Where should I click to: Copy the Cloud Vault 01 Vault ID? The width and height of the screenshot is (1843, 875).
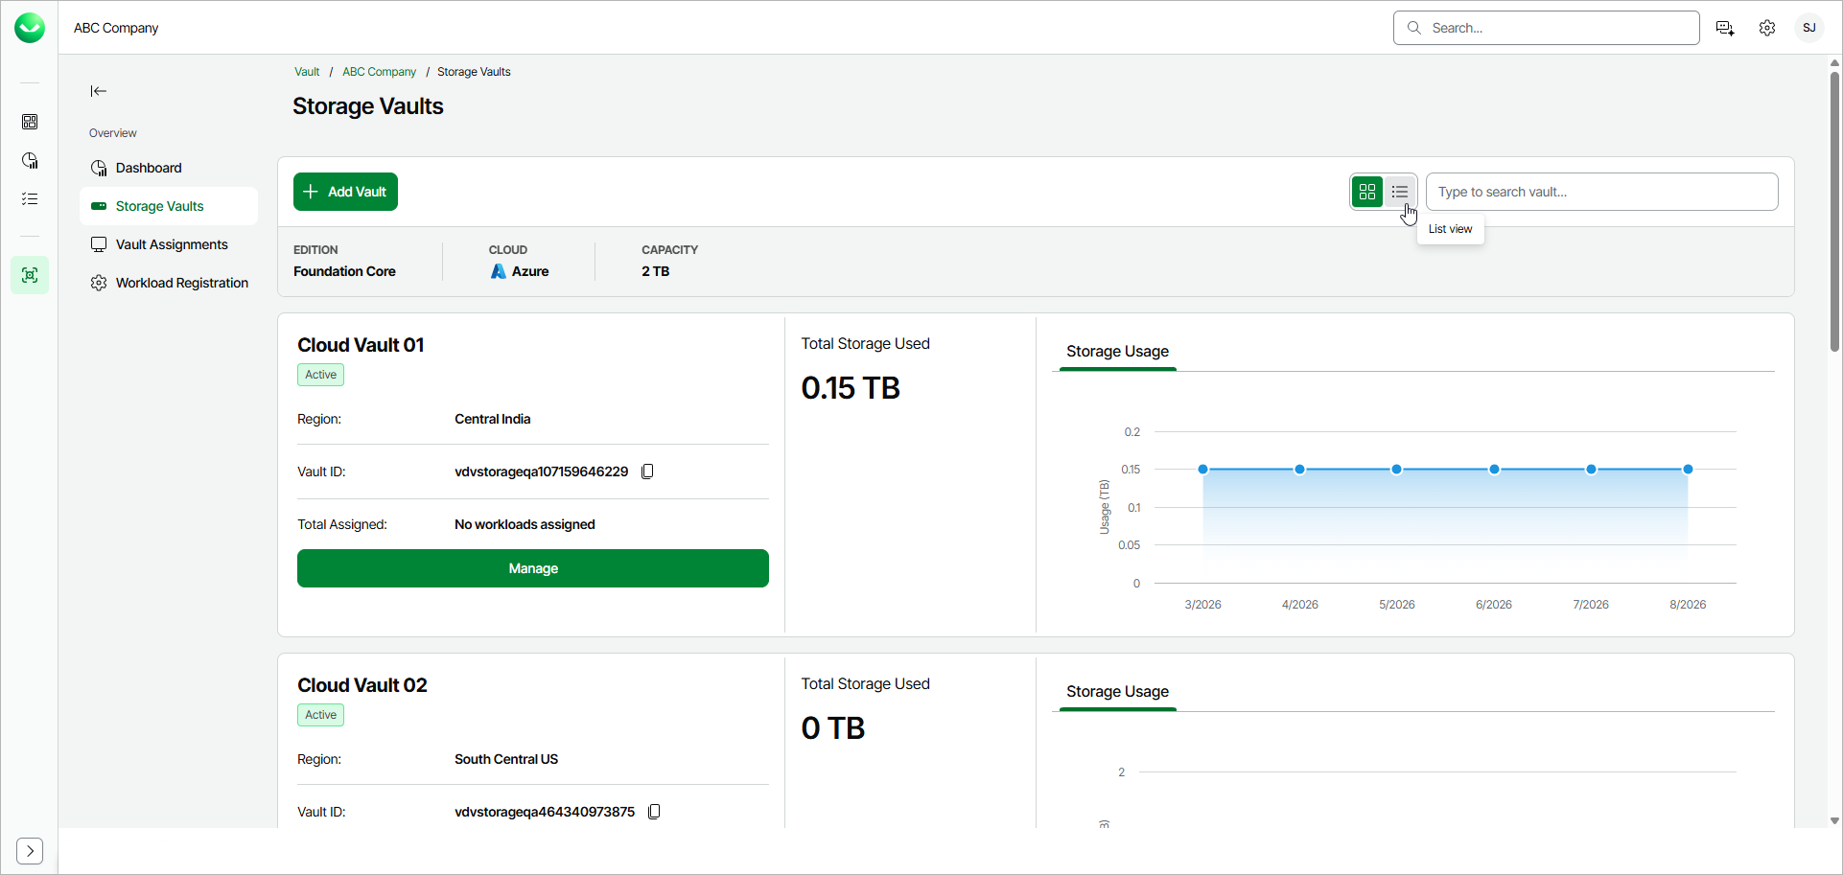[647, 472]
